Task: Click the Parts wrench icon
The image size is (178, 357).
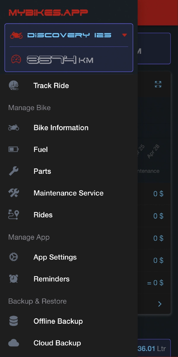Action: 14,171
